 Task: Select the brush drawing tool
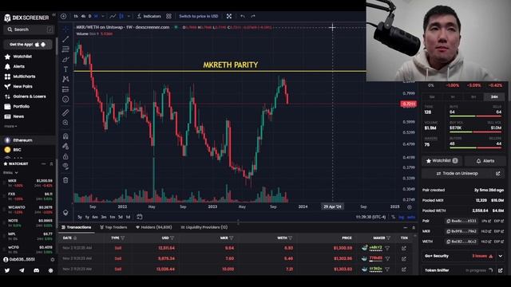click(65, 60)
